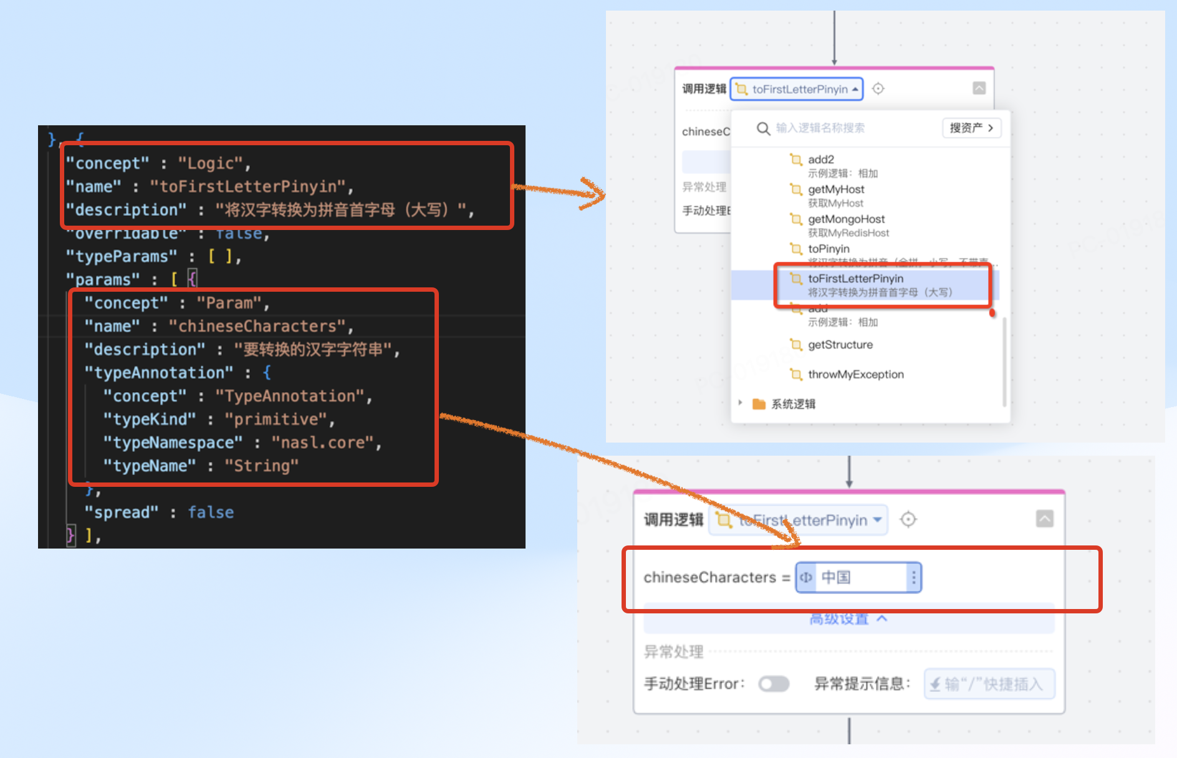Select getStructure from the logic list
This screenshot has width=1177, height=758.
pyautogui.click(x=840, y=345)
